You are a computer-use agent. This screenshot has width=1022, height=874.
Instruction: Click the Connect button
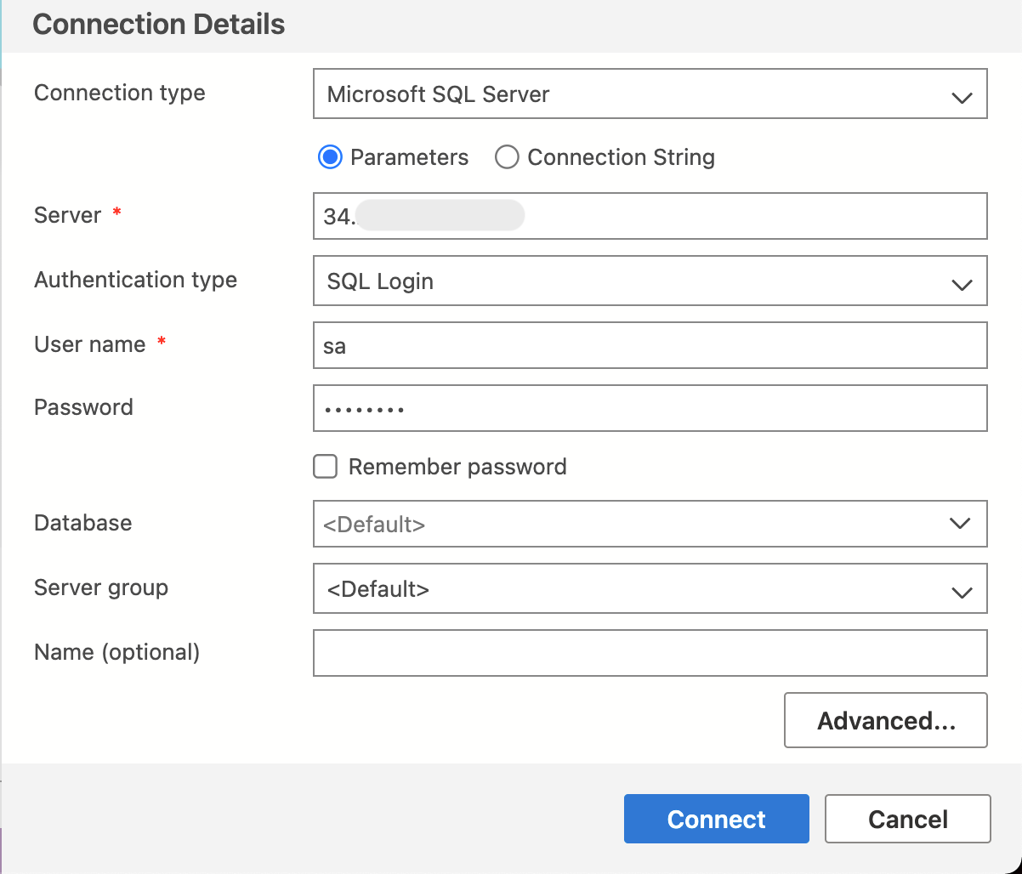pyautogui.click(x=716, y=818)
